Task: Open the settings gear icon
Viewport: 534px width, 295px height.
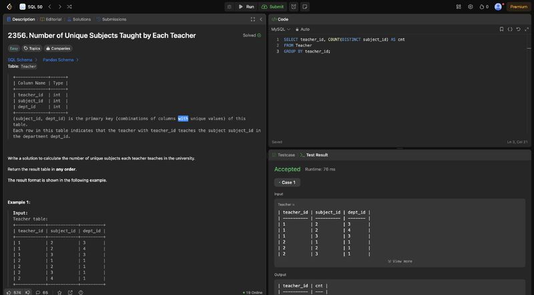Action: [x=471, y=7]
